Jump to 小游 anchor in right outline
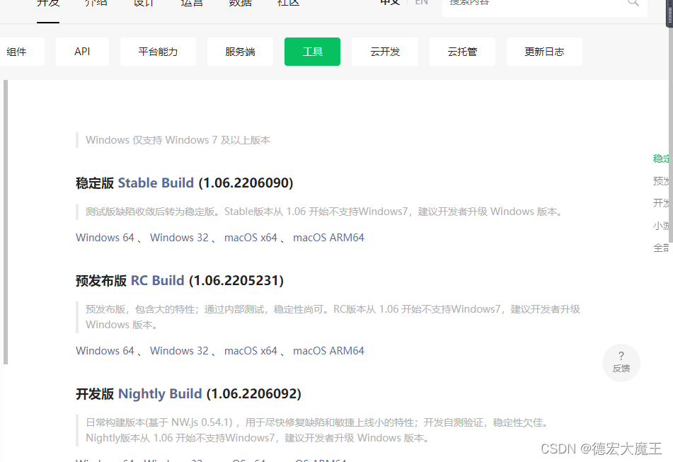 click(x=662, y=226)
